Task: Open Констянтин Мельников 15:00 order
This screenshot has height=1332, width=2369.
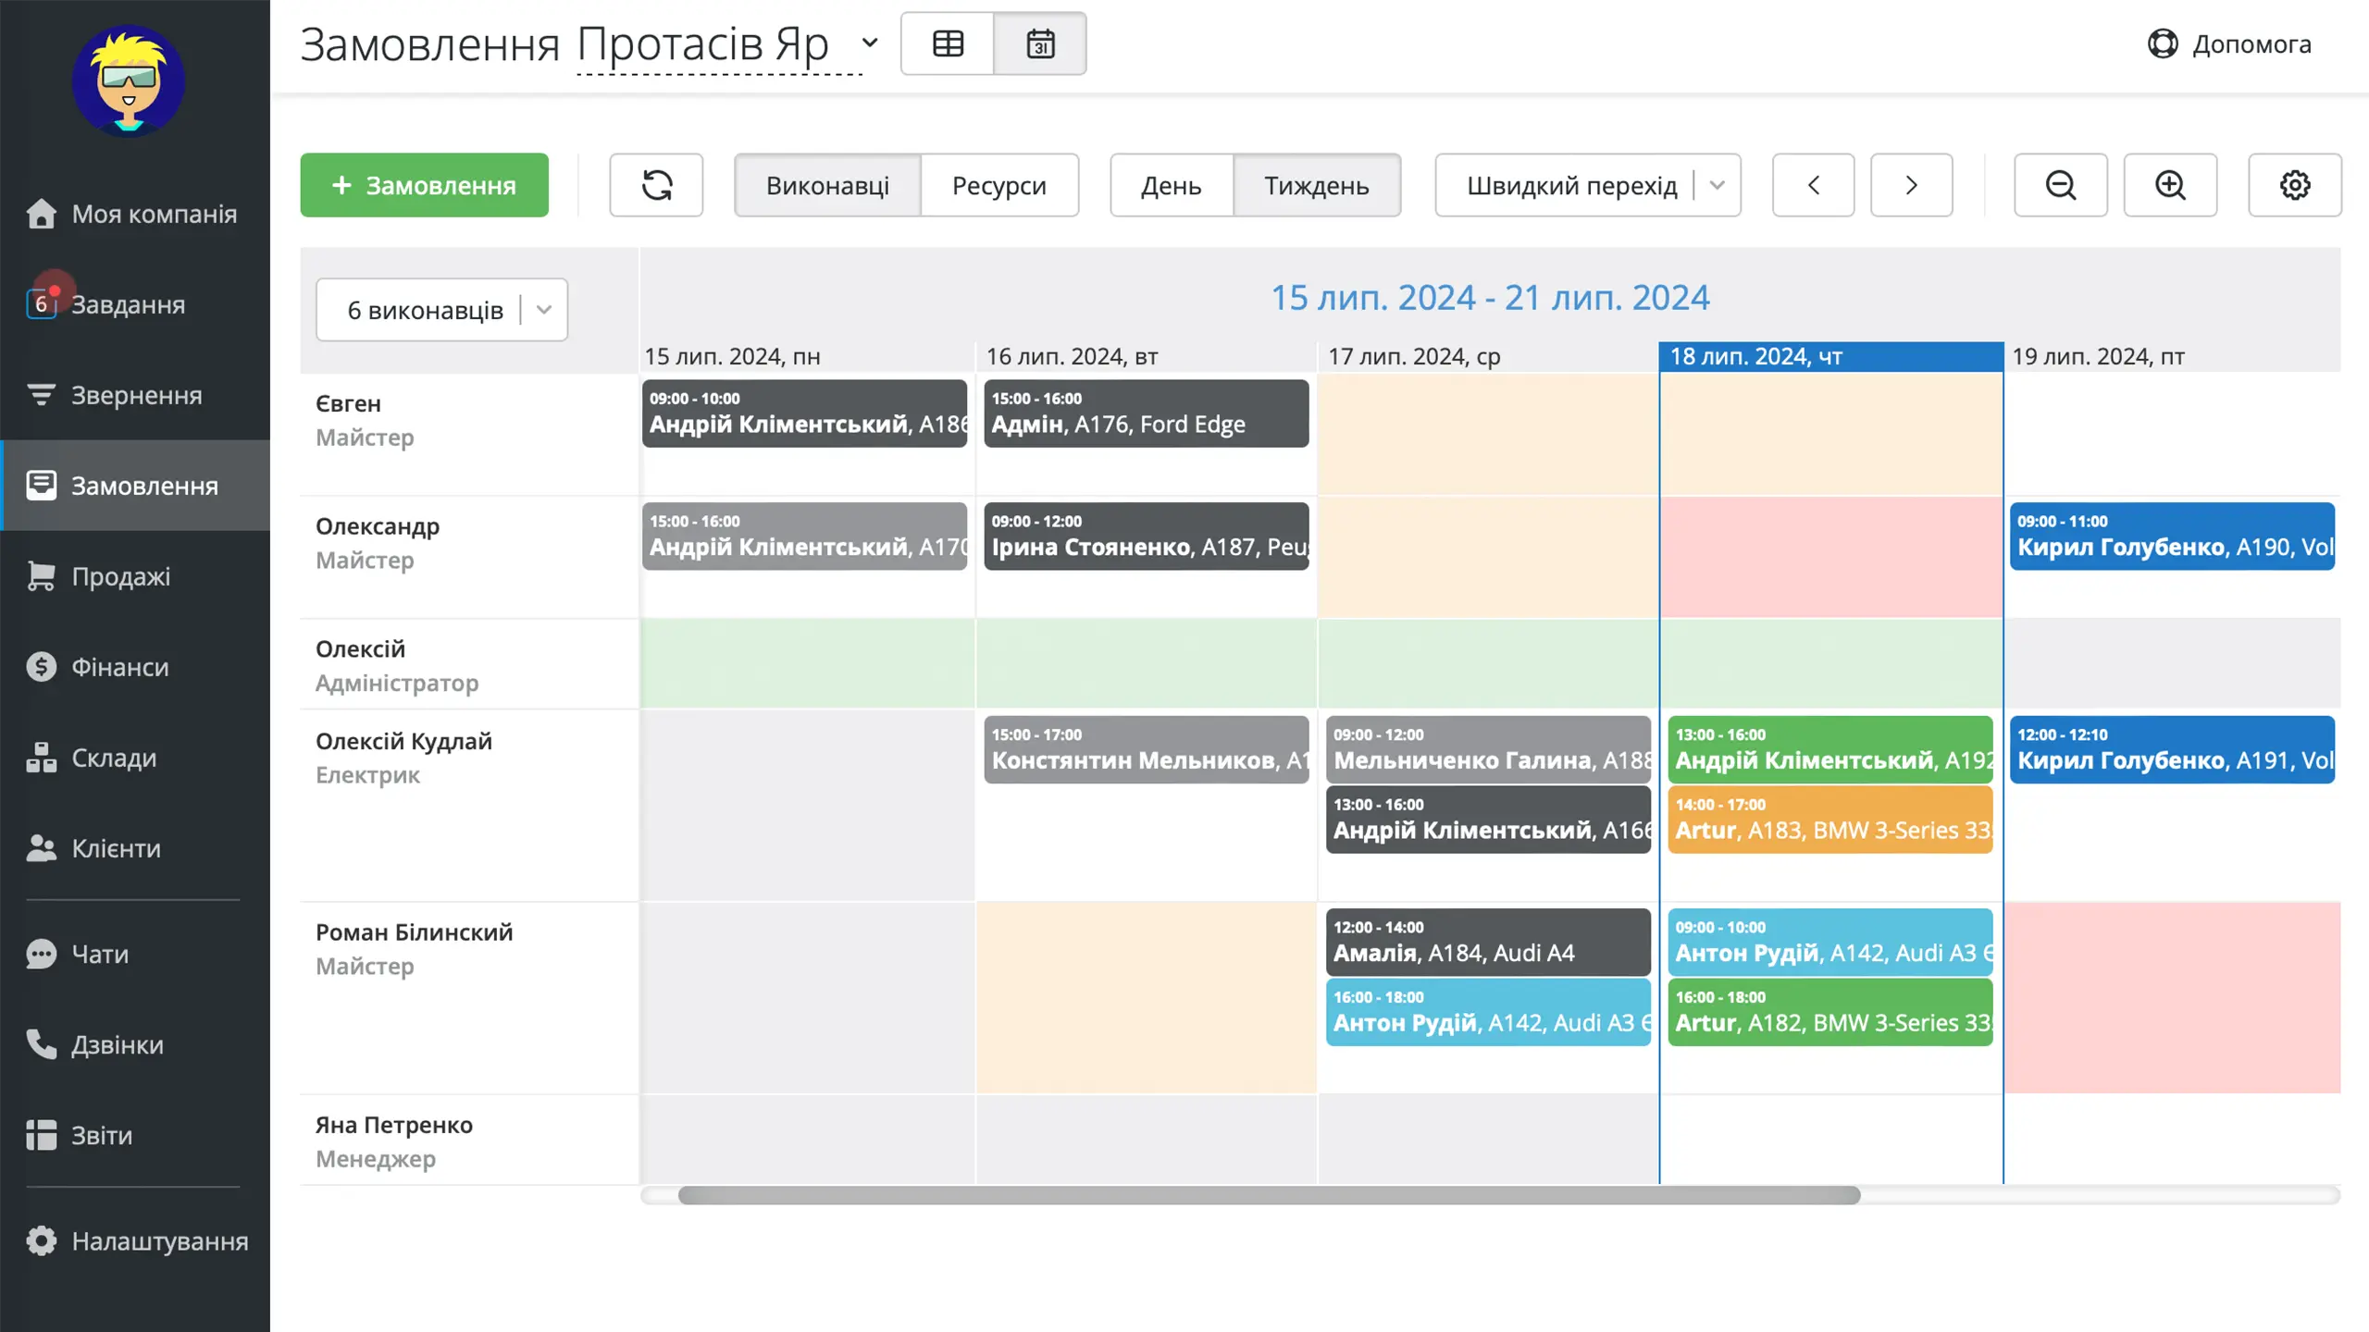Action: tap(1147, 749)
